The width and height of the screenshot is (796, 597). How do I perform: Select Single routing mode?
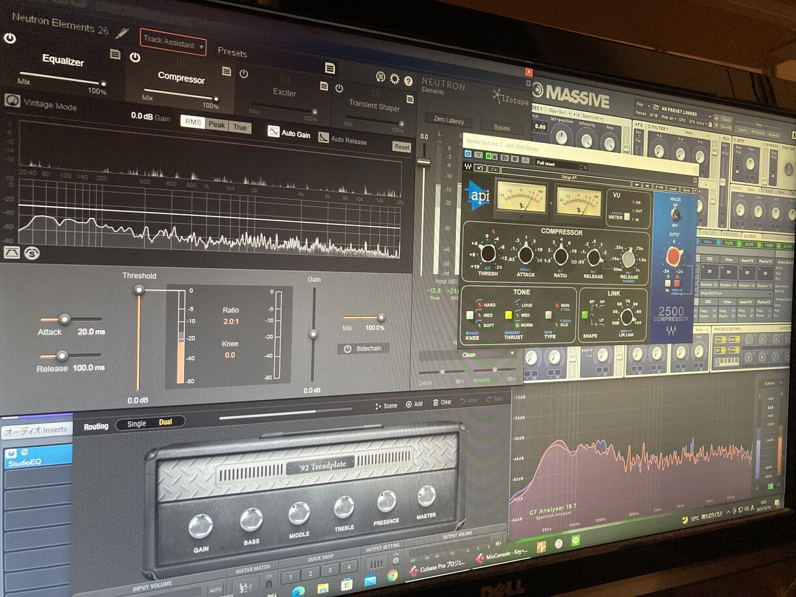point(136,423)
